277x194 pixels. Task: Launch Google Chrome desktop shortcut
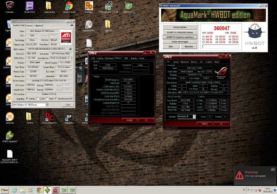point(69,7)
